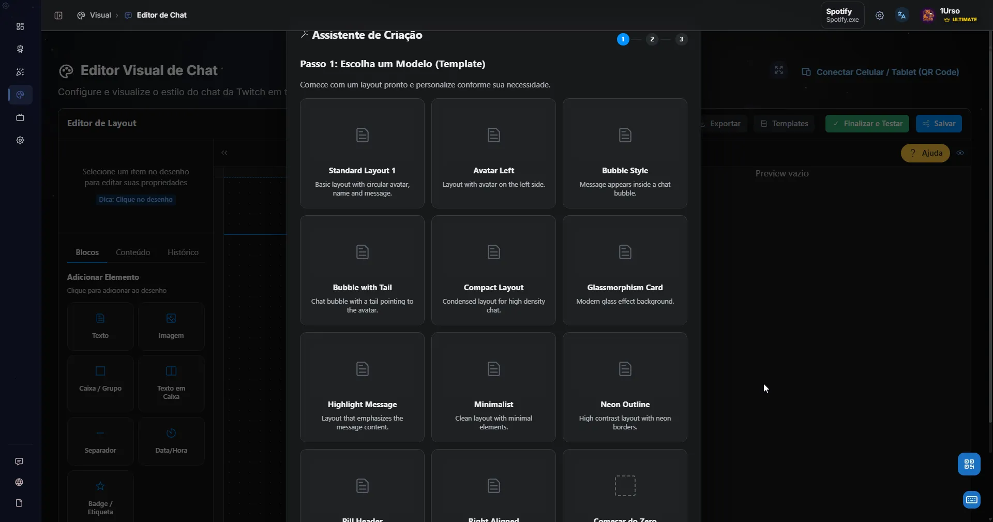Open the palette icon in left sidebar
This screenshot has width=993, height=522.
pyautogui.click(x=20, y=95)
